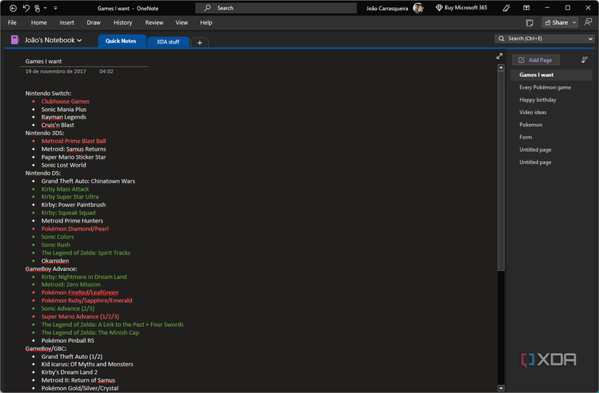Click Okamiden list item
The height and width of the screenshot is (393, 599).
[x=55, y=261]
